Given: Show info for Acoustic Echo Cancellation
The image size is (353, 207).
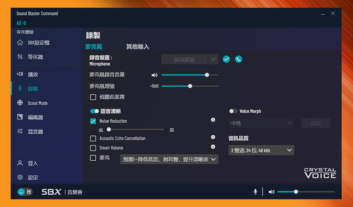Looking at the screenshot, I should coord(213,137).
